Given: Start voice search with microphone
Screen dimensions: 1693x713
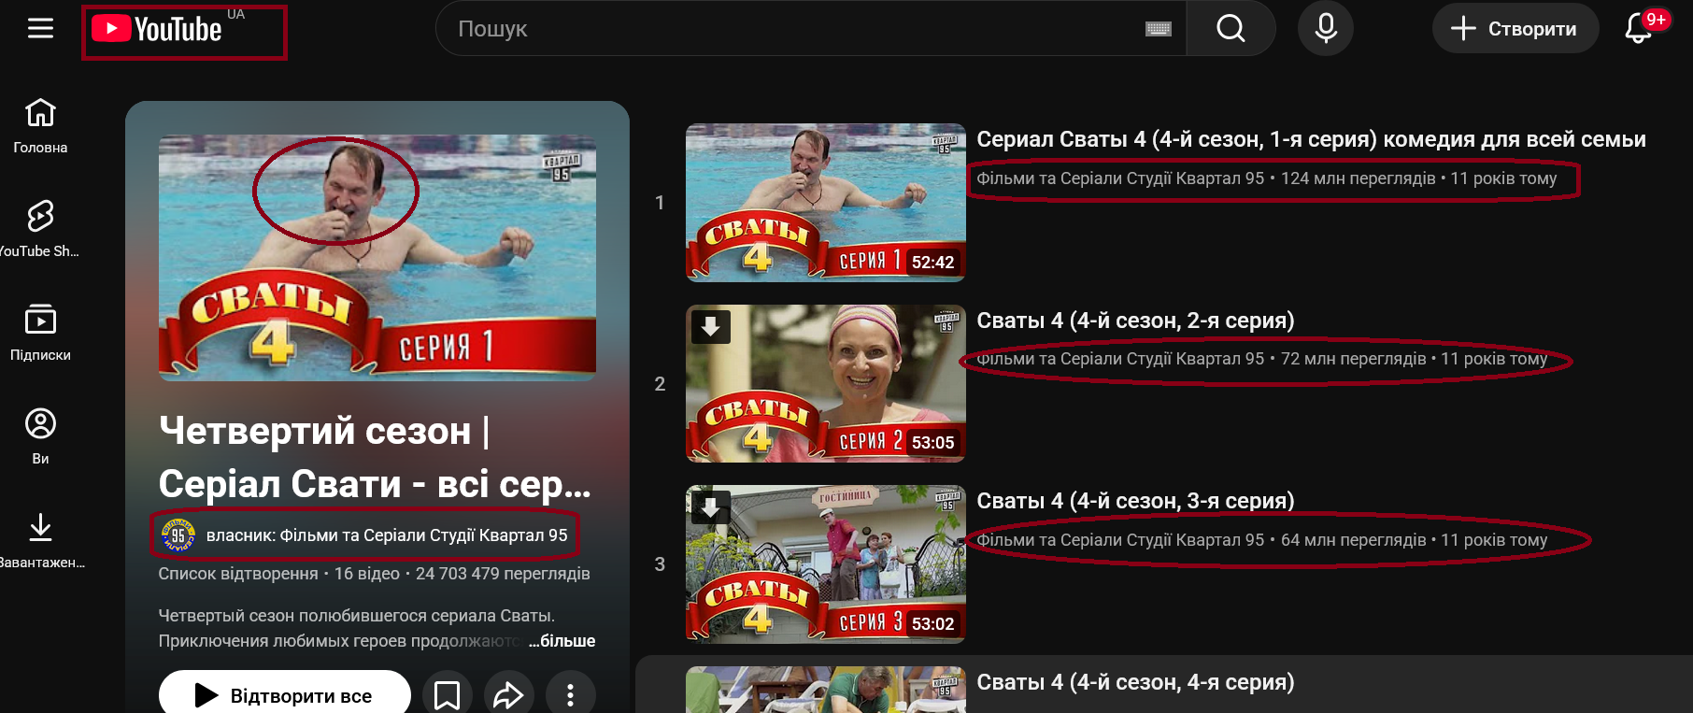Looking at the screenshot, I should click(1325, 29).
